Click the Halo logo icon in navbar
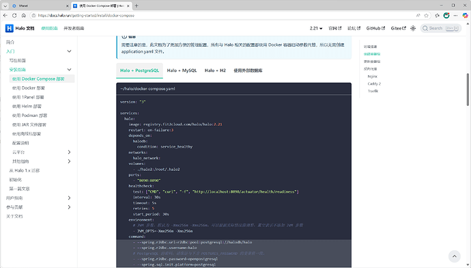The width and height of the screenshot is (471, 268). [x=10, y=28]
